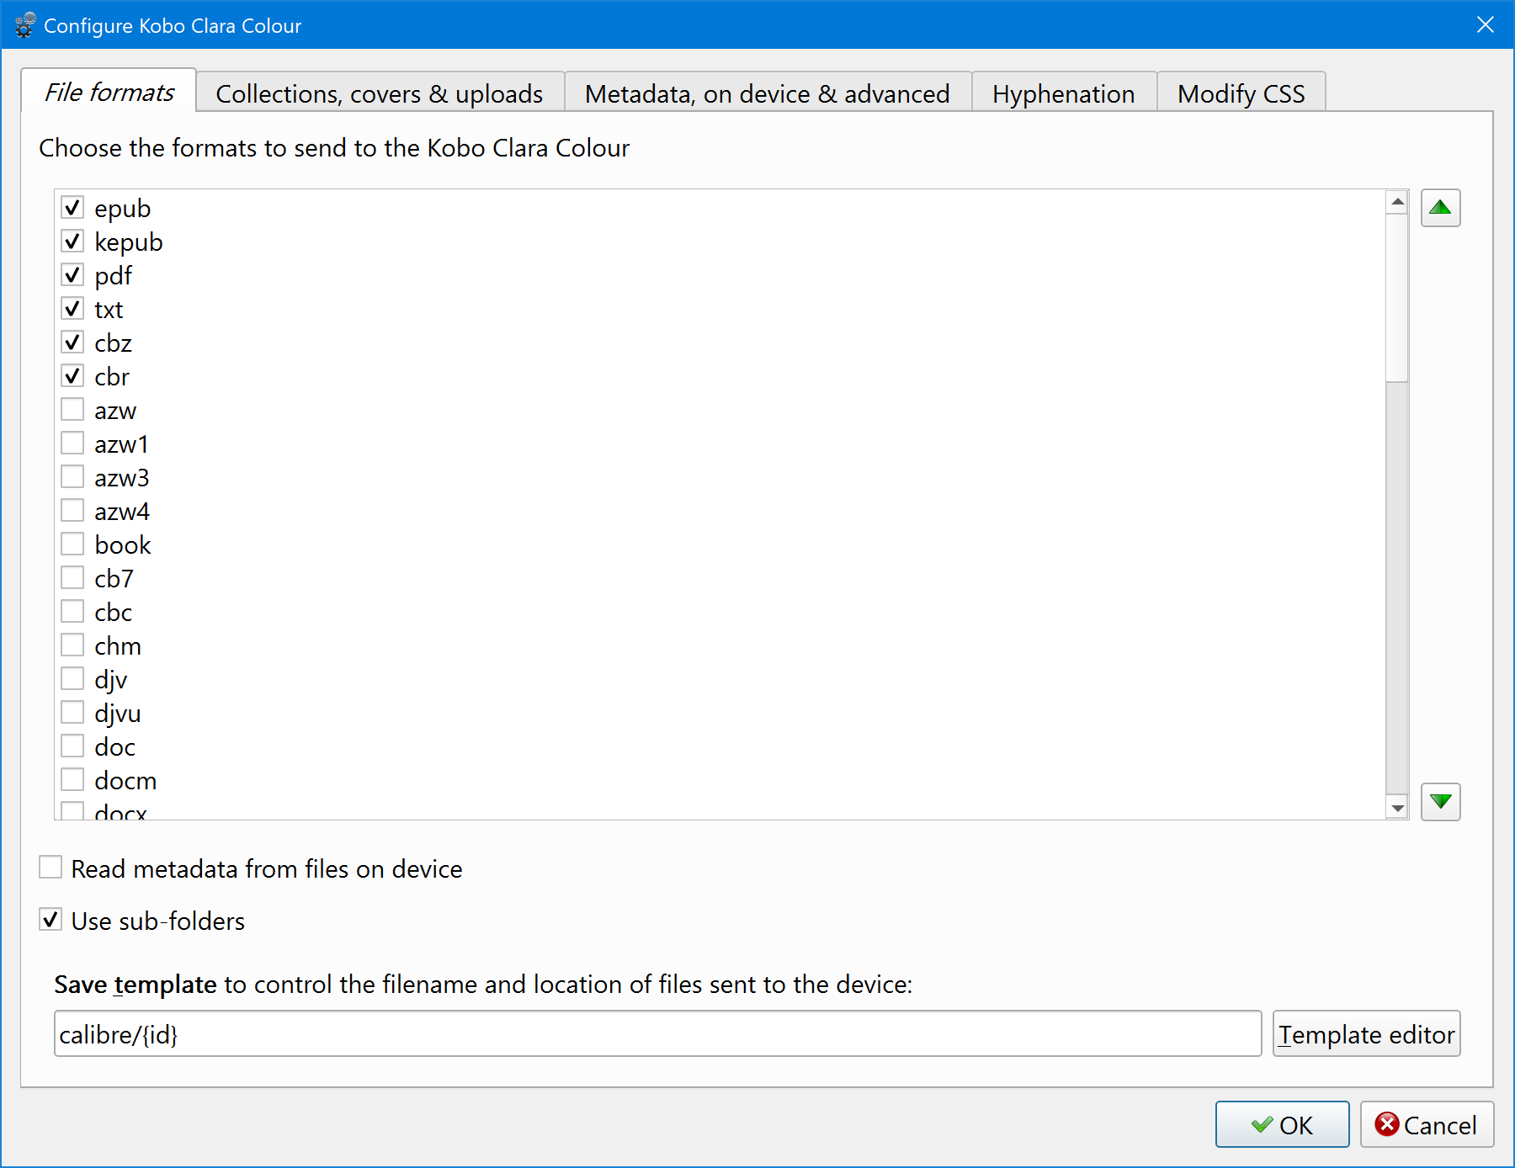Close the Configure Kobo Clara Colour dialog
This screenshot has width=1515, height=1168.
point(1486,25)
